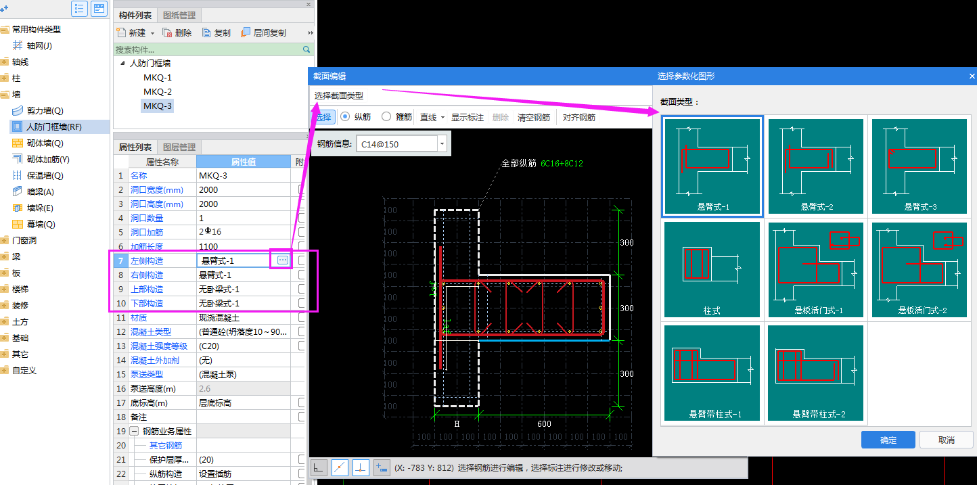Click the 显示标注 button
977x485 pixels.
point(468,117)
